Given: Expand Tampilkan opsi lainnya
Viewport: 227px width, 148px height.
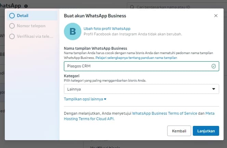Looking at the screenshot, I should pos(85,99).
